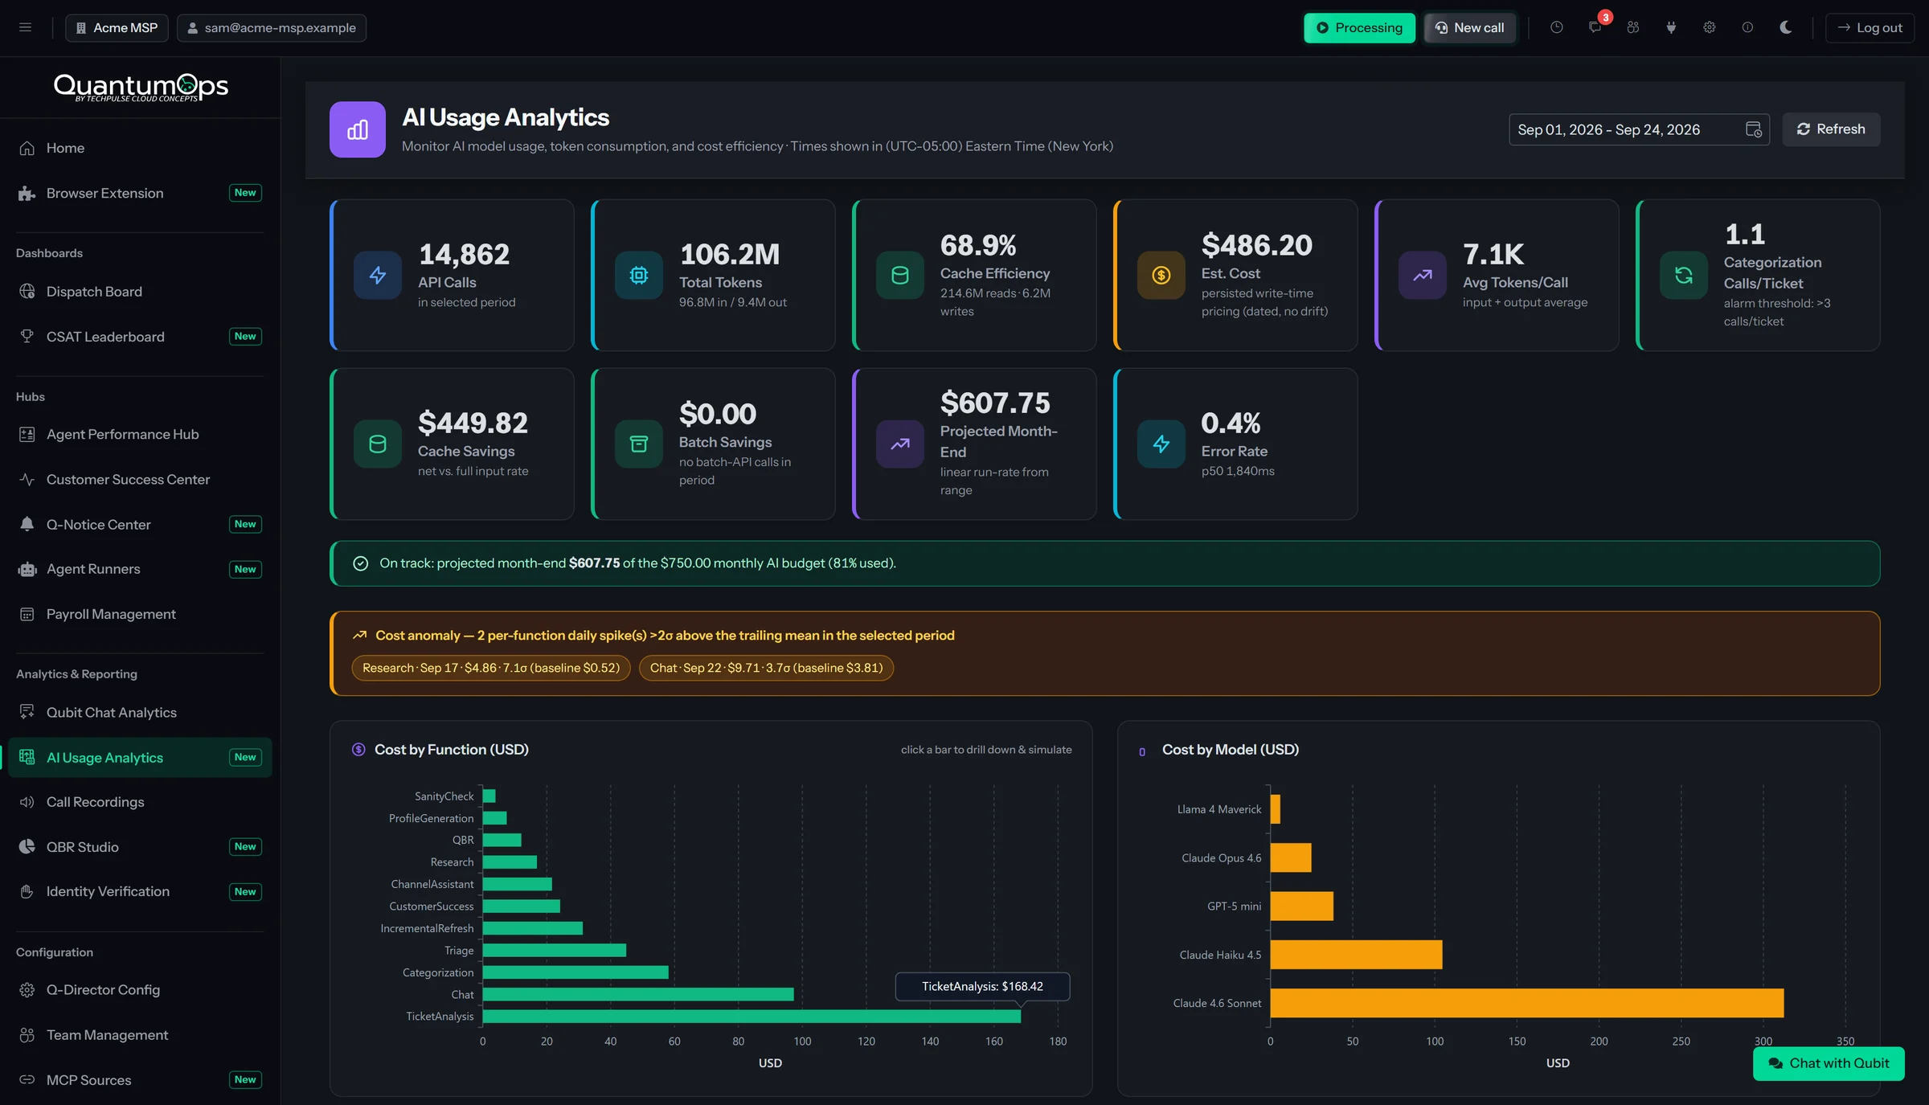Click the Chat with Qubit button
The image size is (1929, 1105).
point(1829,1063)
